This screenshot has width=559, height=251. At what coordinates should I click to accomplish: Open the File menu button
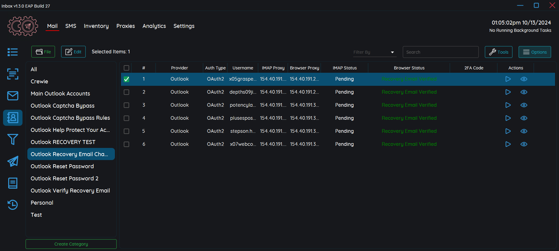(43, 52)
